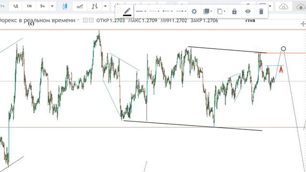This screenshot has width=306, height=172.
Task: Select the 1М timeframe button
Action: [29, 6]
